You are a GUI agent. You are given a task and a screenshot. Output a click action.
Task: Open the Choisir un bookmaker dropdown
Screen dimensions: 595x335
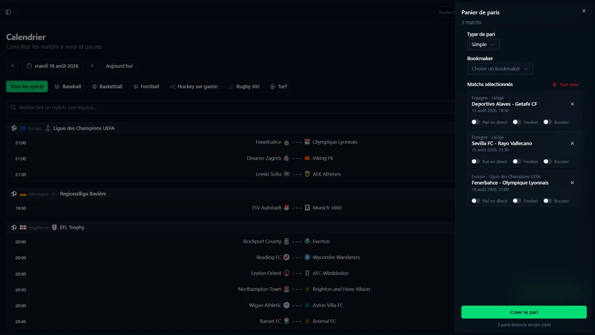click(500, 69)
